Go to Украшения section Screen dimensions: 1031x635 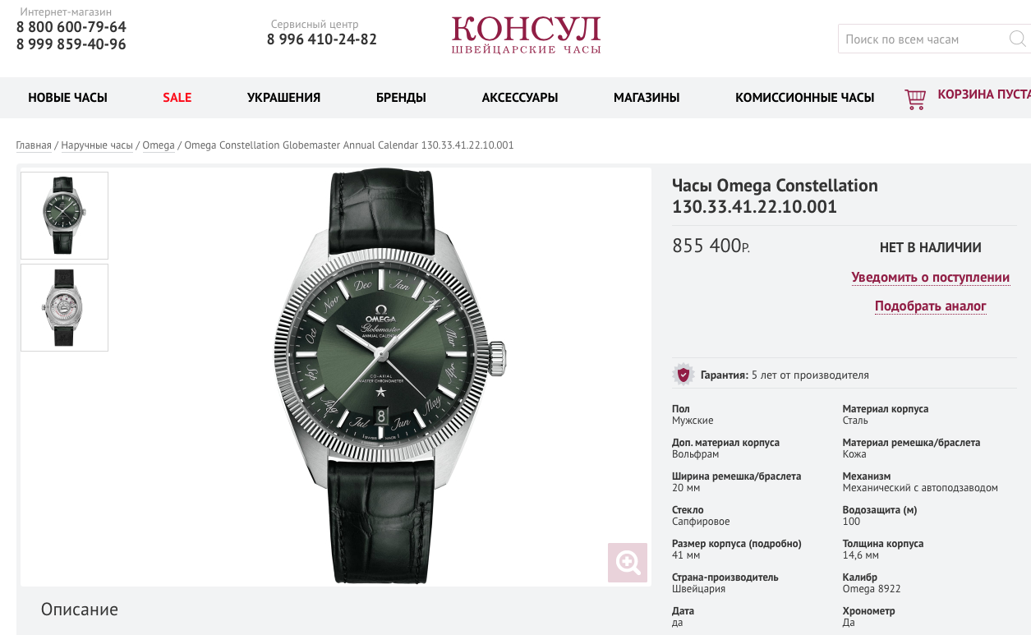coord(283,98)
